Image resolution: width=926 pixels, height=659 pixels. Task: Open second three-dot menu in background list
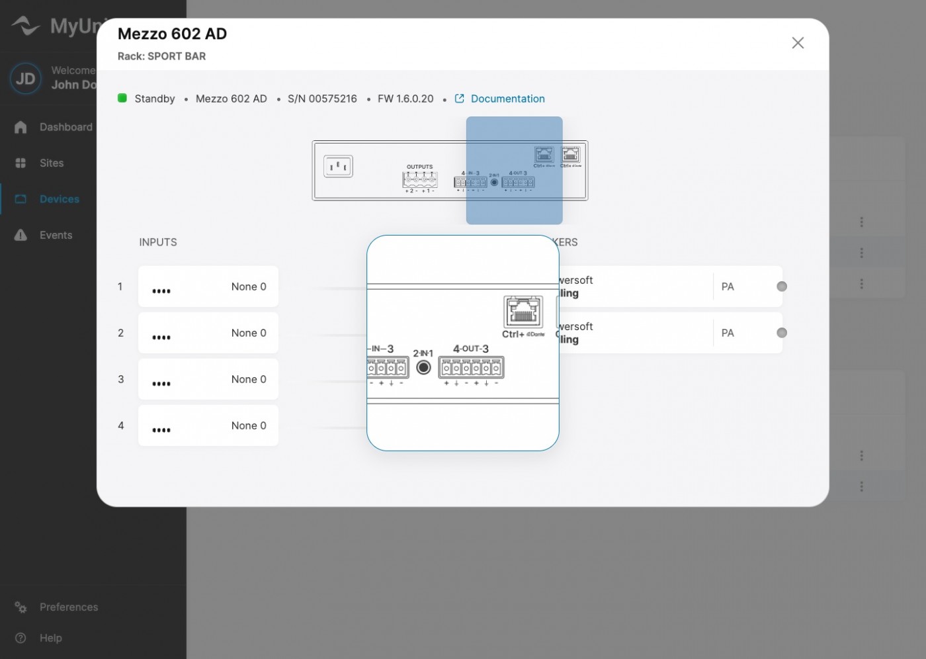coord(861,253)
